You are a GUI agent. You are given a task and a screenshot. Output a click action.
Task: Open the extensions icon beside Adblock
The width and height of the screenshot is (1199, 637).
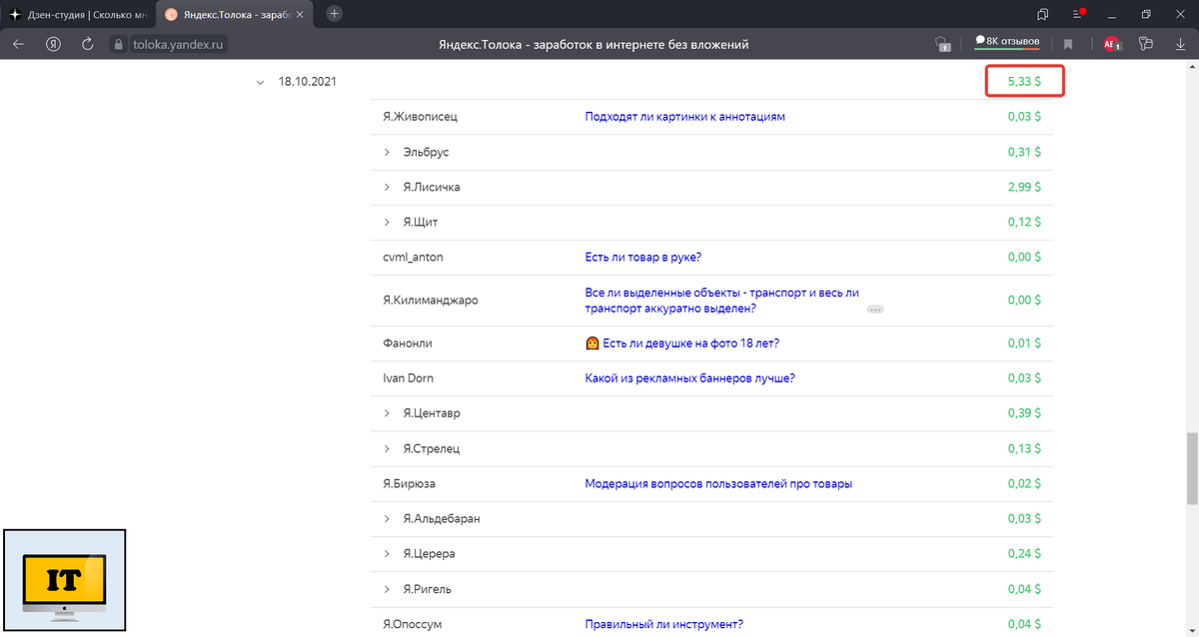tap(1146, 44)
